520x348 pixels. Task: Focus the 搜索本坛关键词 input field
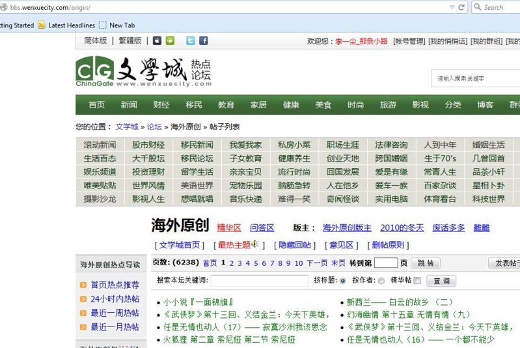pos(259,281)
